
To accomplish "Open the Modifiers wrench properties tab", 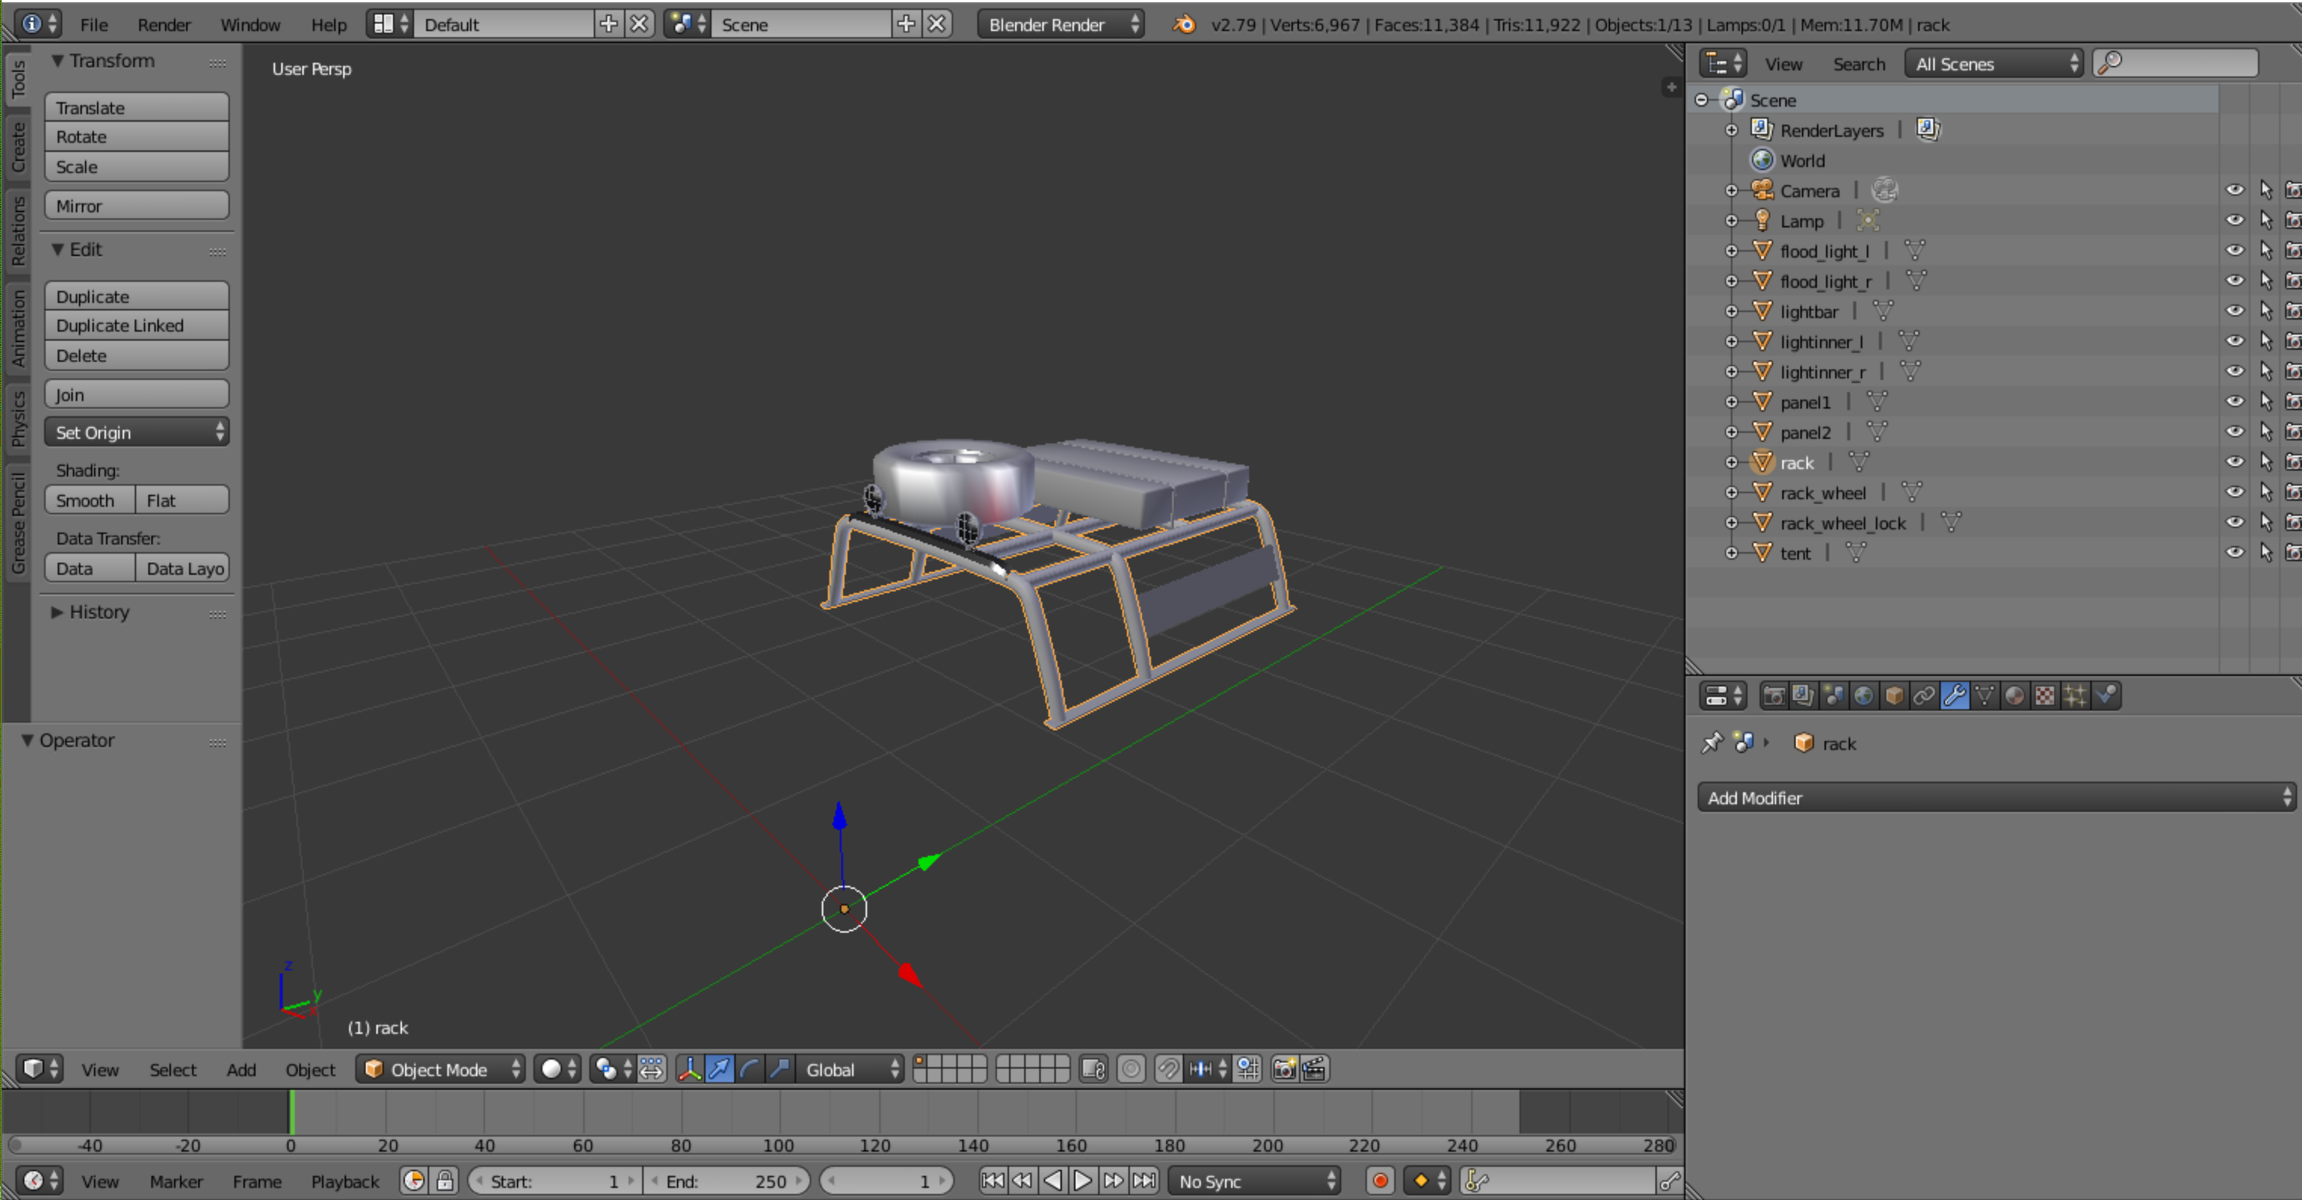I will pos(1955,695).
